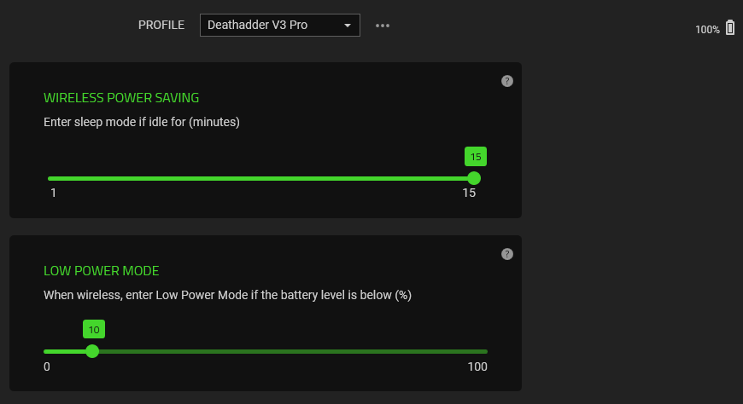This screenshot has width=743, height=404.
Task: Open the profile ellipsis options menu
Action: pos(383,26)
